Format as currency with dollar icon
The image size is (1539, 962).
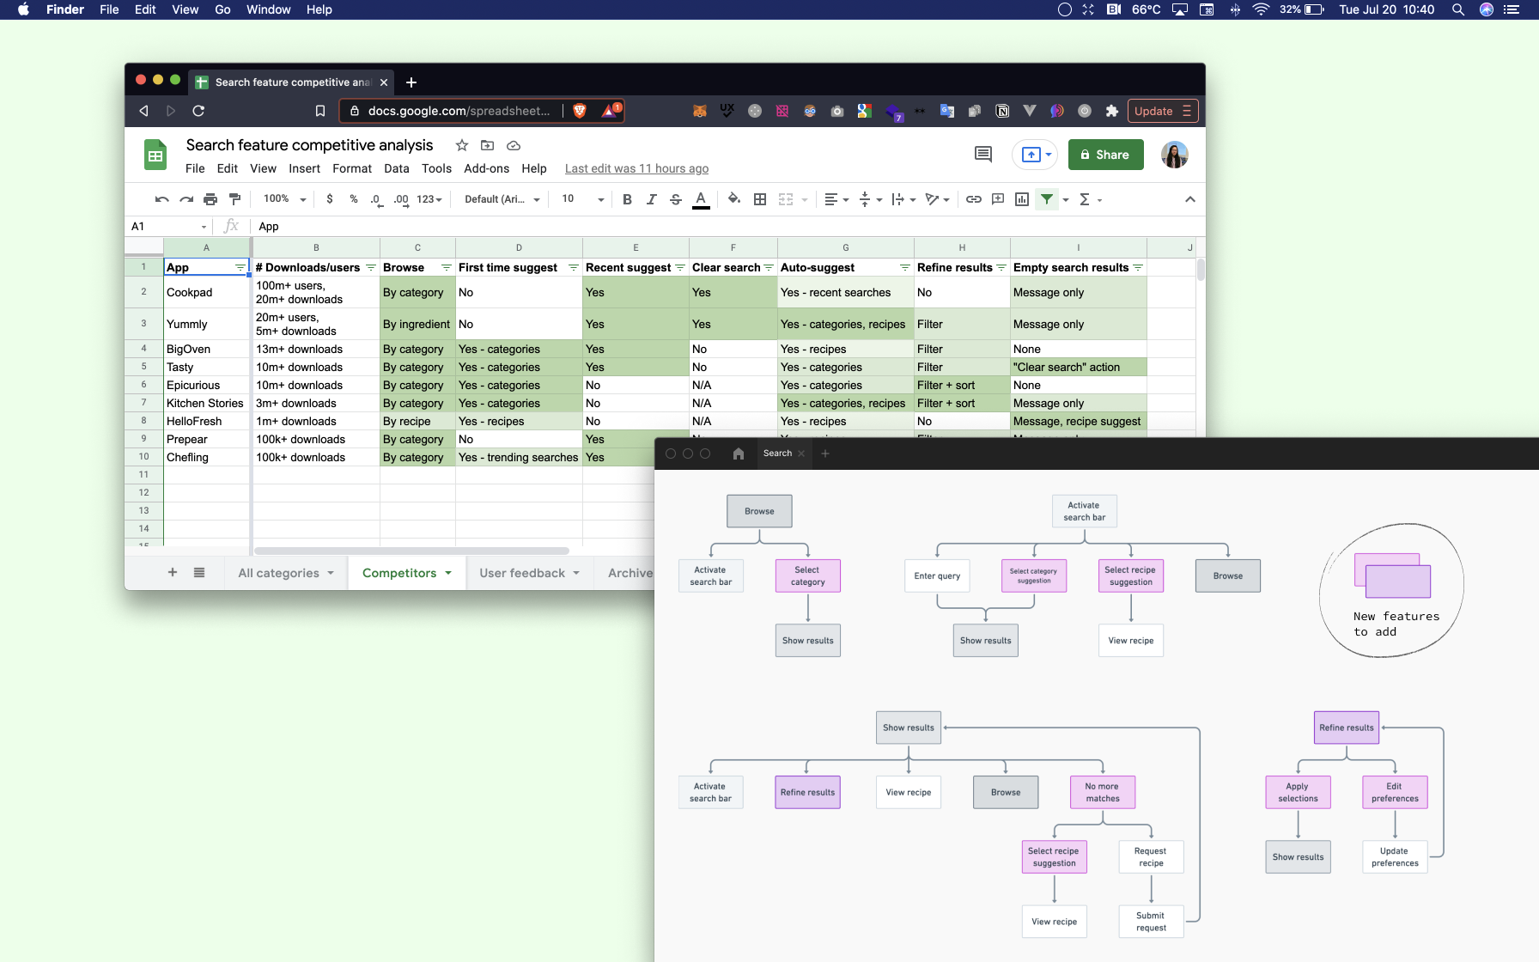(x=330, y=199)
